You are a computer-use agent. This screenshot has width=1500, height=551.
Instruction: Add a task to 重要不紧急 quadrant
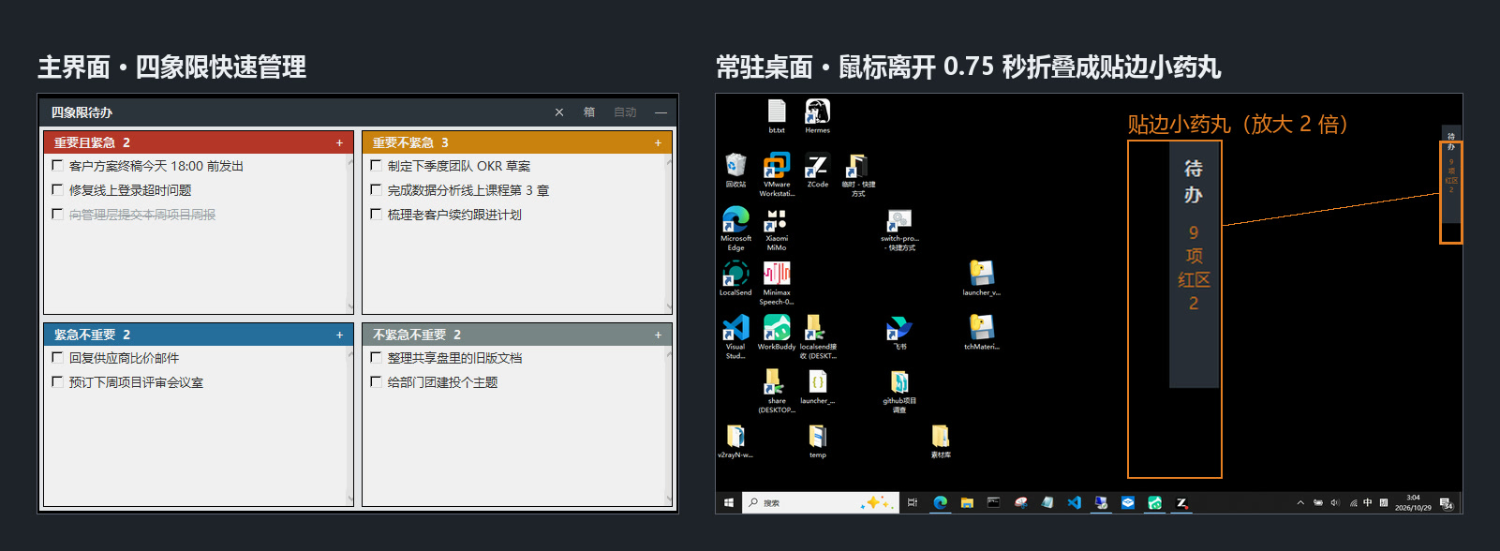click(x=658, y=143)
